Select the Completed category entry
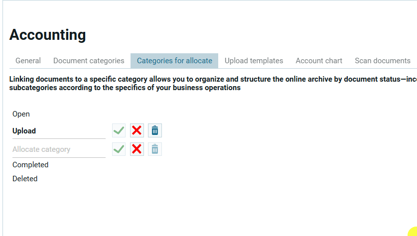This screenshot has width=417, height=236. click(30, 165)
